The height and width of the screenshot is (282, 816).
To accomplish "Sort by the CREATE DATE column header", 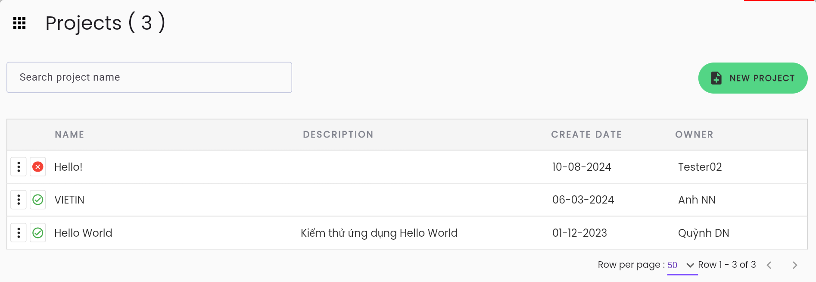I will pyautogui.click(x=586, y=135).
